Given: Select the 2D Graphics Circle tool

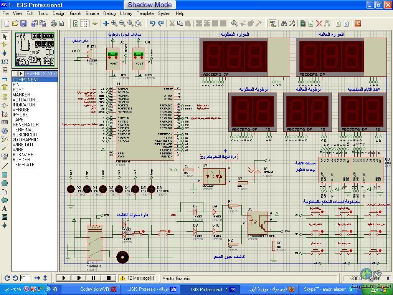Looking at the screenshot, I should (x=5, y=183).
